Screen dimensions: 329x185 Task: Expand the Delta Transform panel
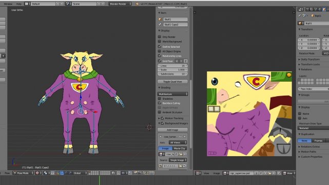299,60
